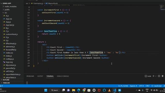This screenshot has width=165, height=93.
Task: Switch to the DEBUG CONSOLE tab
Action: tap(63, 76)
